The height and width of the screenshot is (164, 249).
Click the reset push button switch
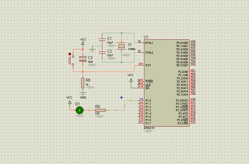pyautogui.click(x=71, y=60)
